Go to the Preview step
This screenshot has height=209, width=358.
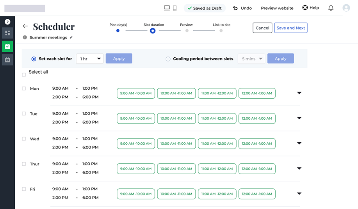187,30
